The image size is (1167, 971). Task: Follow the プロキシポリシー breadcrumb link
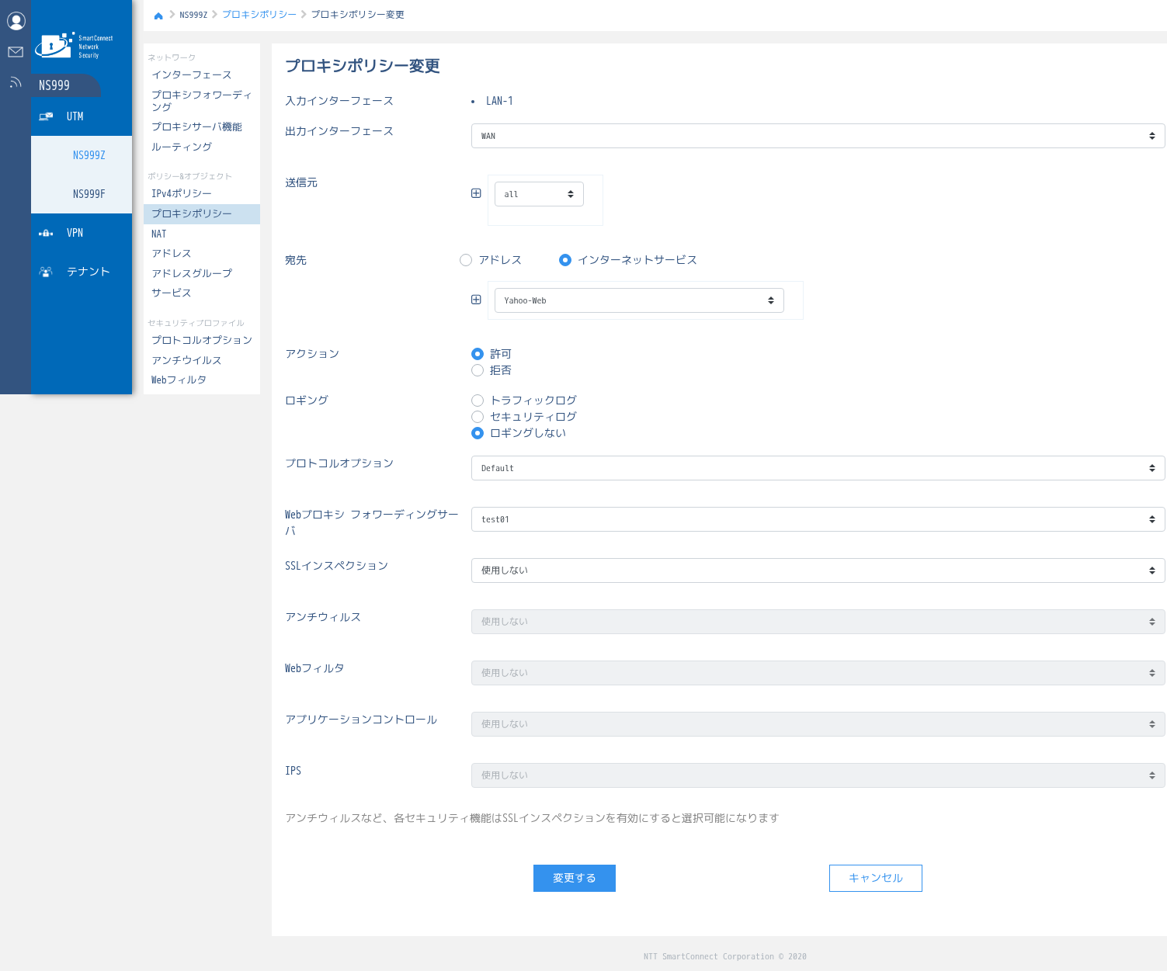259,15
